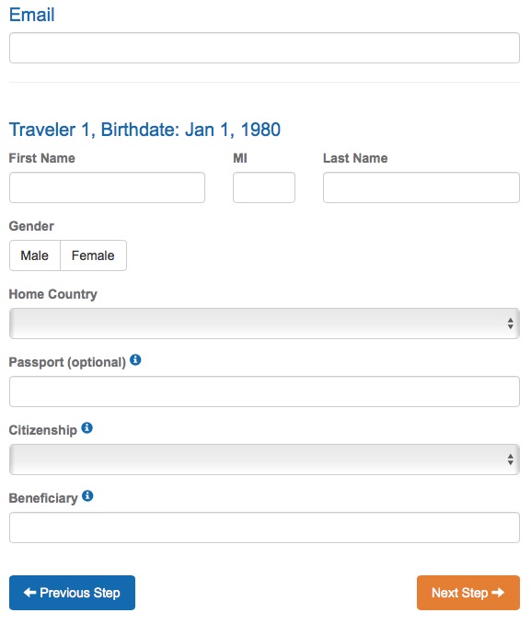Click the Beneficiary info icon

[x=87, y=496]
